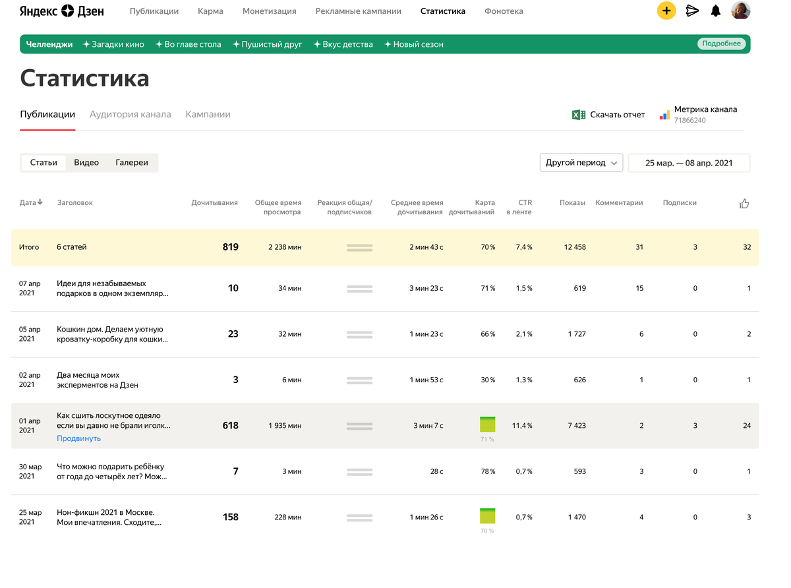This screenshot has width=791, height=588.
Task: Open the date range 25 мар. — 08 апр. 2021 field
Action: point(689,163)
